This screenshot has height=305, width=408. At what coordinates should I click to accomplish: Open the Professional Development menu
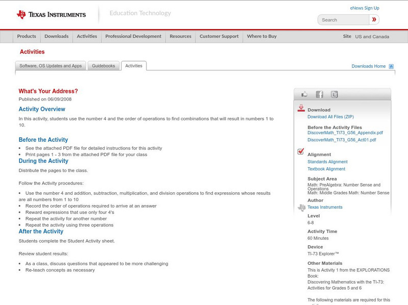click(x=133, y=36)
